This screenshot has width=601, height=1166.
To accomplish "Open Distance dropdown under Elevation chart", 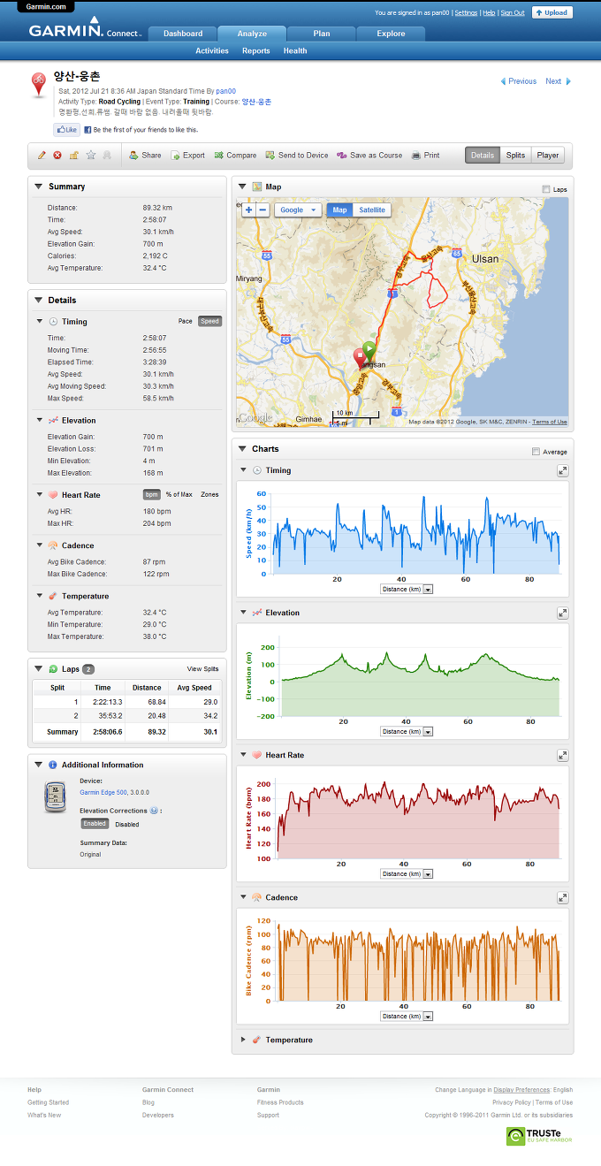I will coord(407,731).
